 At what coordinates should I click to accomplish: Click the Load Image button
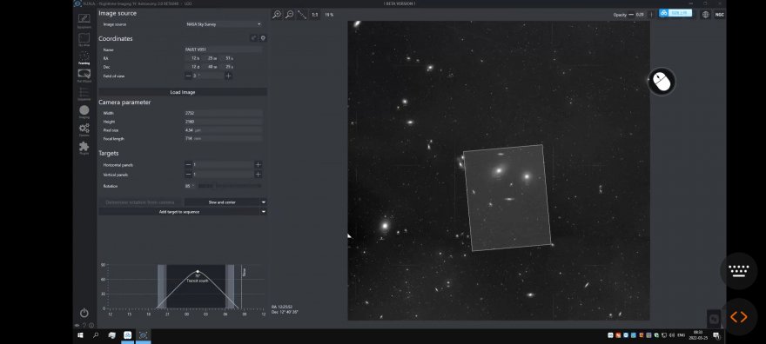click(x=183, y=92)
